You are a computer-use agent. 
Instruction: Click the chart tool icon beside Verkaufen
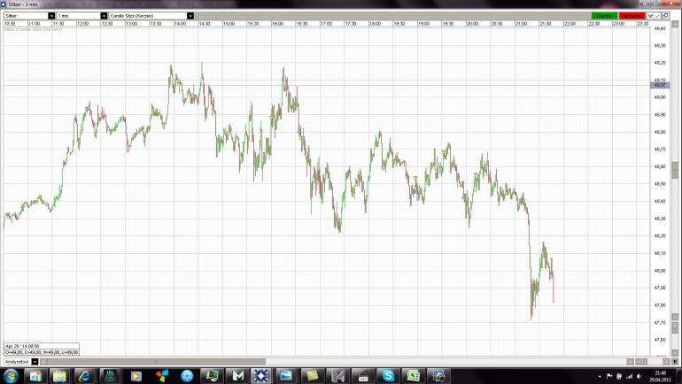(x=651, y=16)
